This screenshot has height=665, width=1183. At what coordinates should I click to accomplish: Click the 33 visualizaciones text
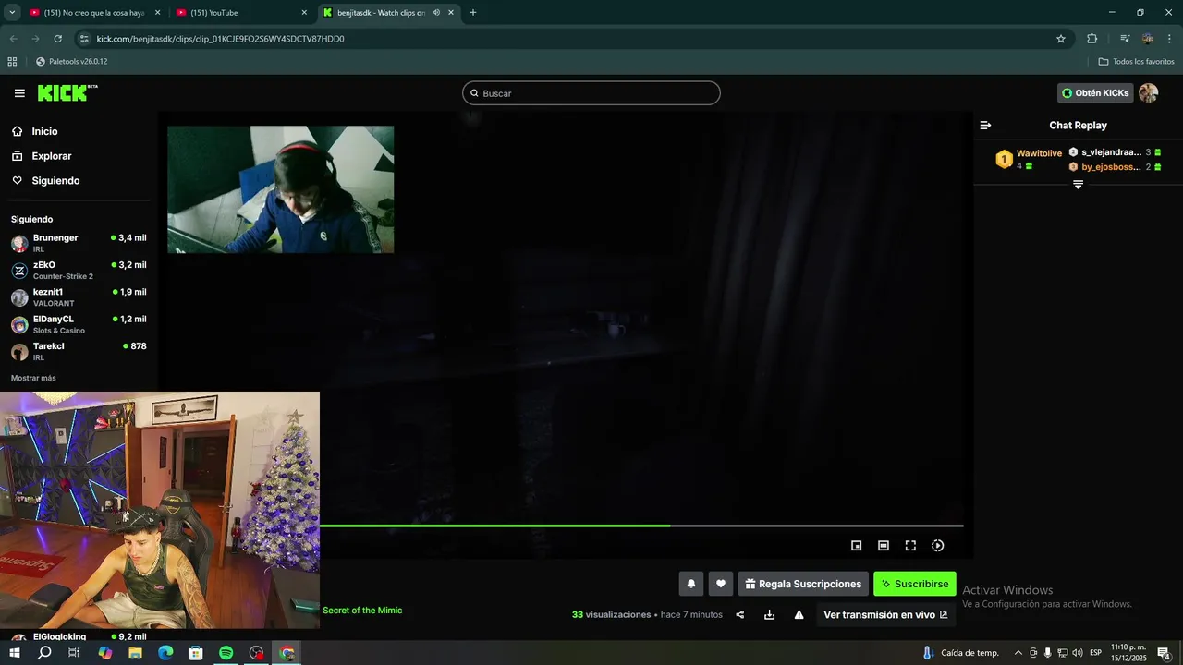pyautogui.click(x=612, y=615)
